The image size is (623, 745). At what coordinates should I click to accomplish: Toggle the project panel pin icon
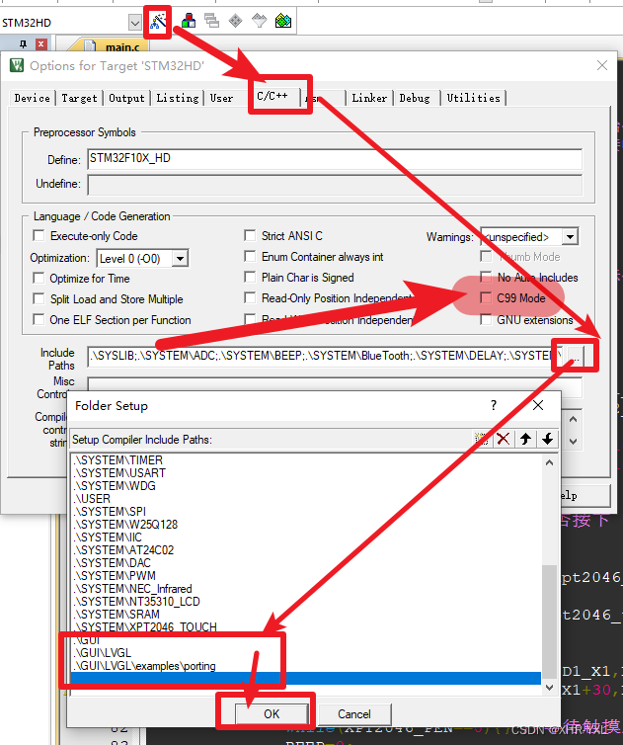click(x=24, y=44)
